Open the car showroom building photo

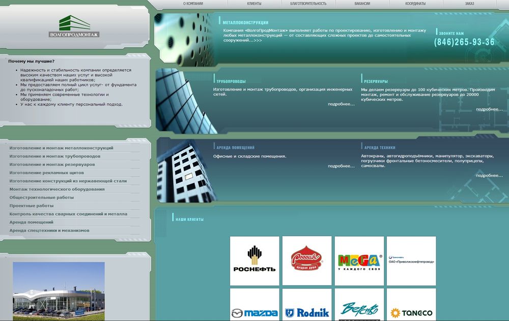[x=59, y=291]
